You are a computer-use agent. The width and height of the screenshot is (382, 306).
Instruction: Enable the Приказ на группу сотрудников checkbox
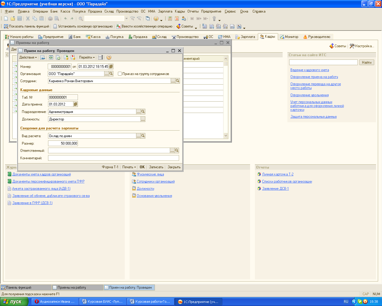[120, 74]
